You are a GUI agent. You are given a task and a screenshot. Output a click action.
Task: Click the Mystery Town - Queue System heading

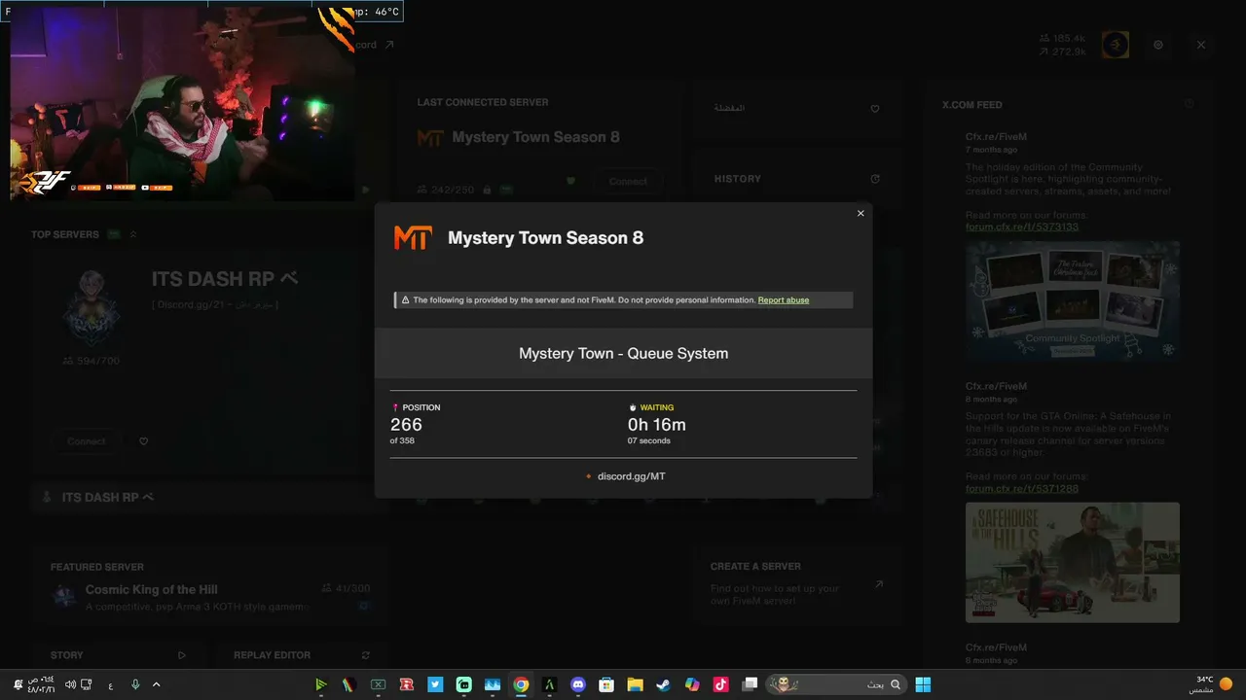click(x=624, y=354)
